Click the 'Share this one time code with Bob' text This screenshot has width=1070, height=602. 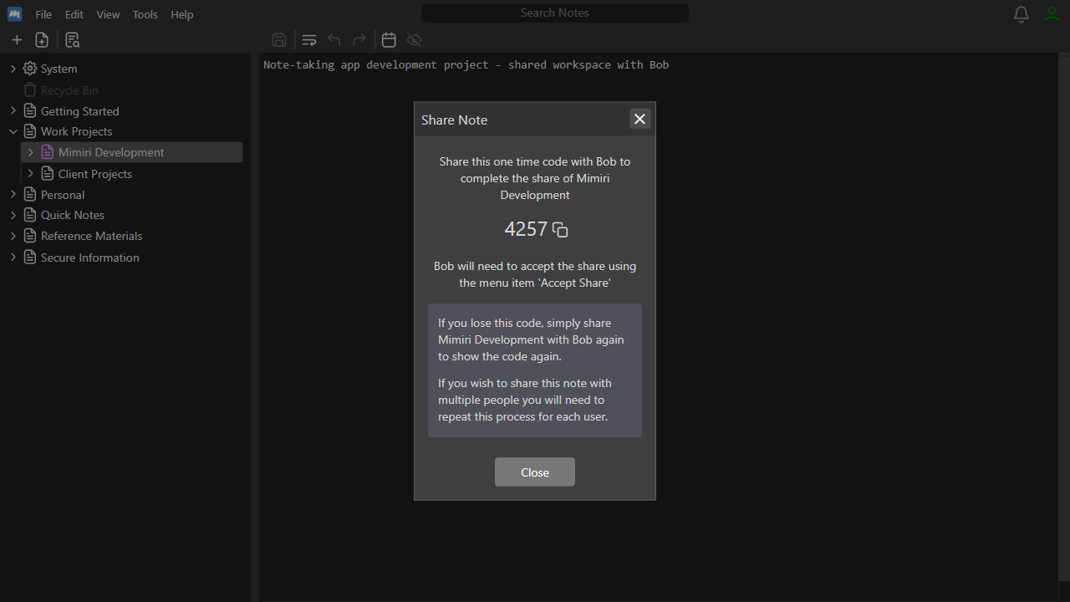pyautogui.click(x=535, y=178)
